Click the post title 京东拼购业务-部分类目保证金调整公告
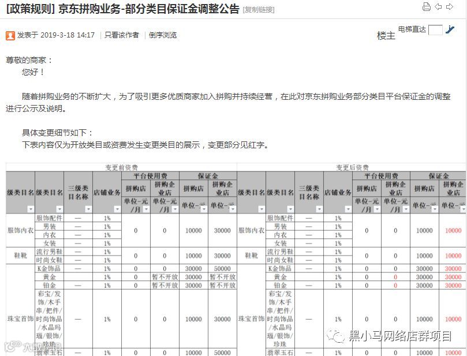 click(x=148, y=9)
